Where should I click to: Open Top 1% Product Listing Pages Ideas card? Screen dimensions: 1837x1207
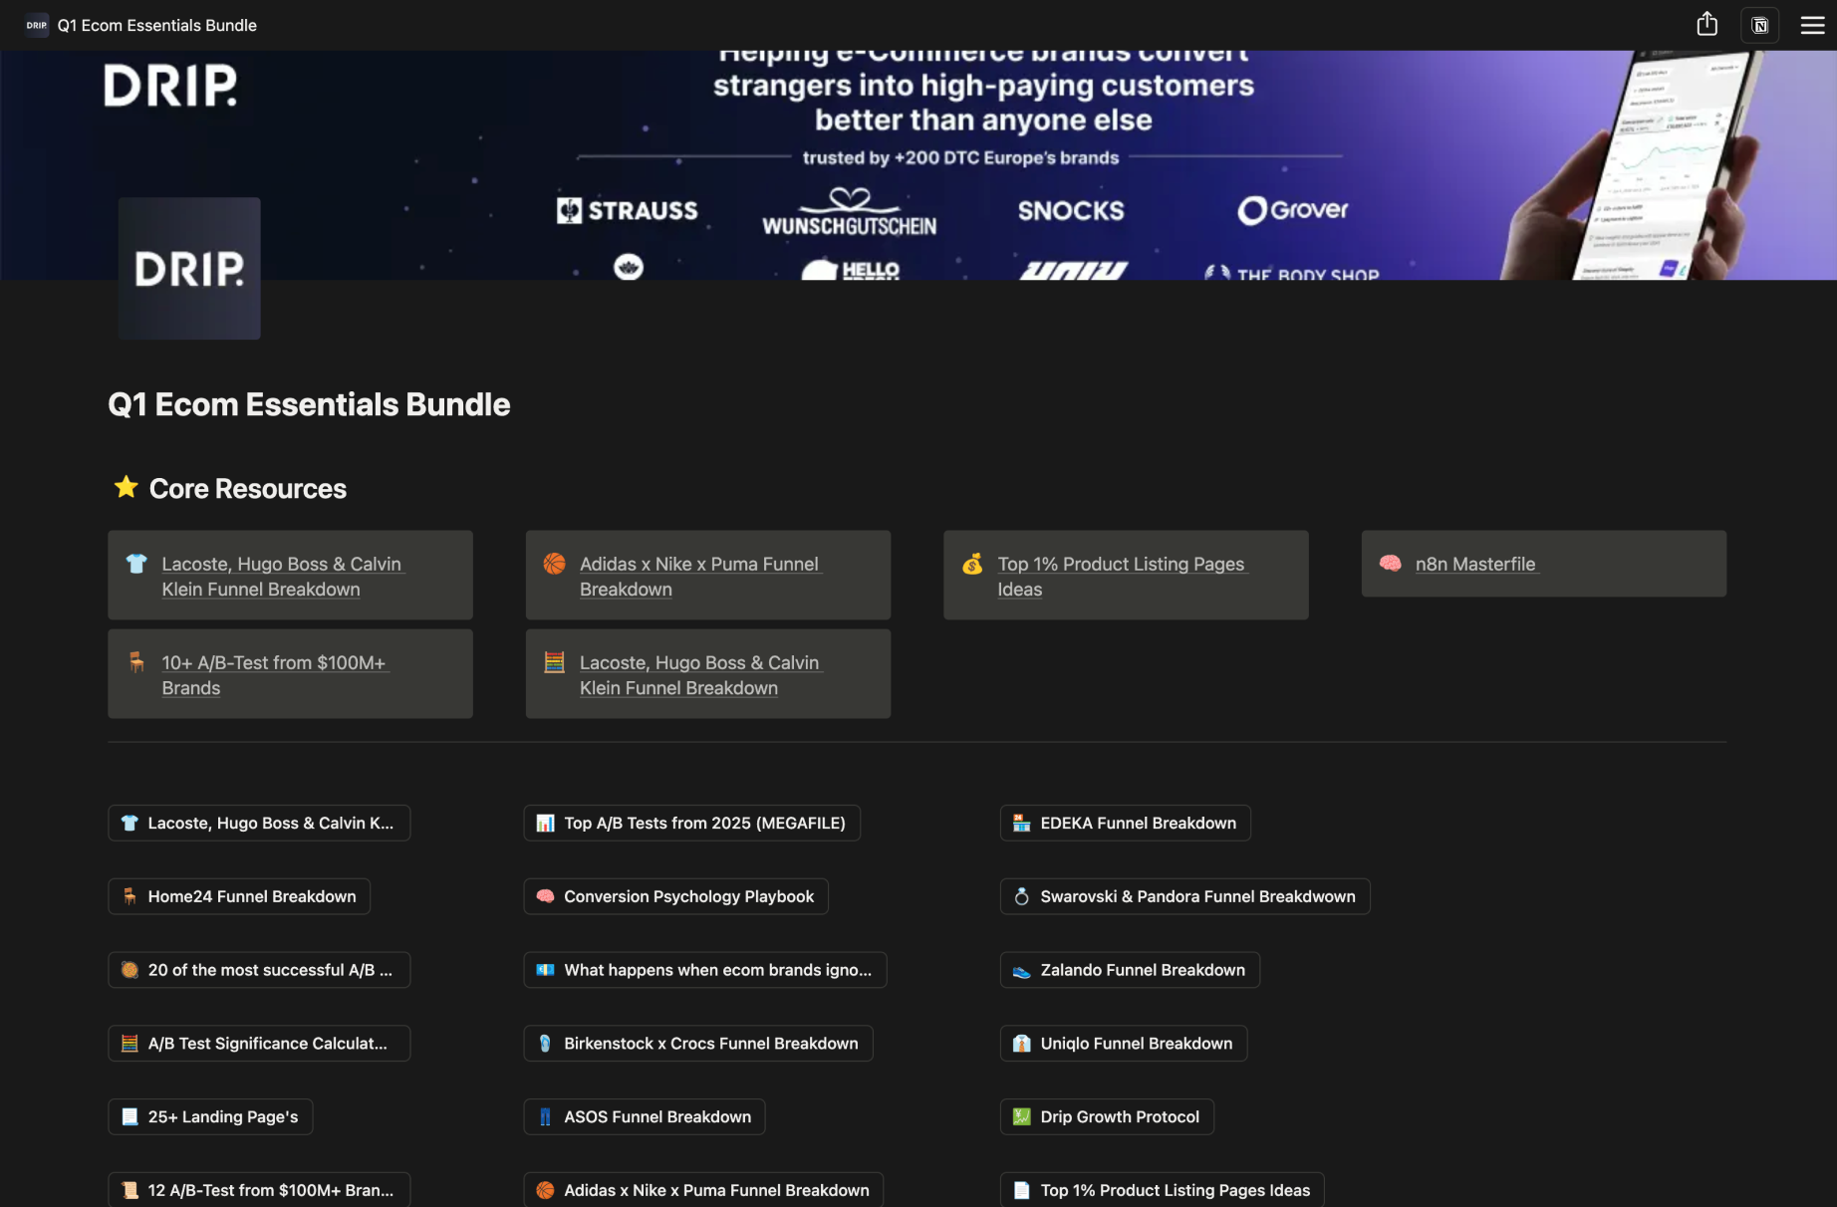1120,576
